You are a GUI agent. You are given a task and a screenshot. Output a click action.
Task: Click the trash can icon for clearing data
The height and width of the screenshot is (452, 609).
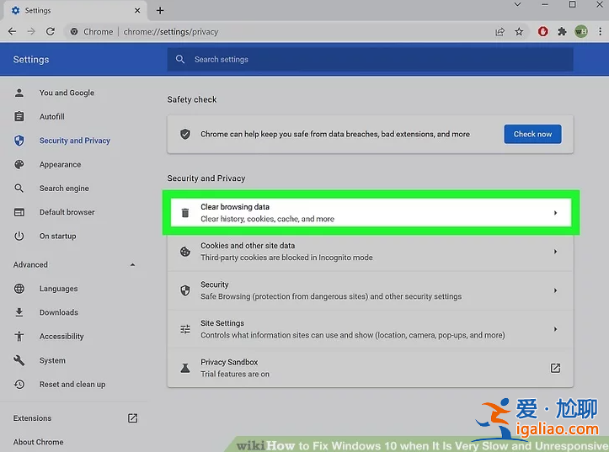185,213
